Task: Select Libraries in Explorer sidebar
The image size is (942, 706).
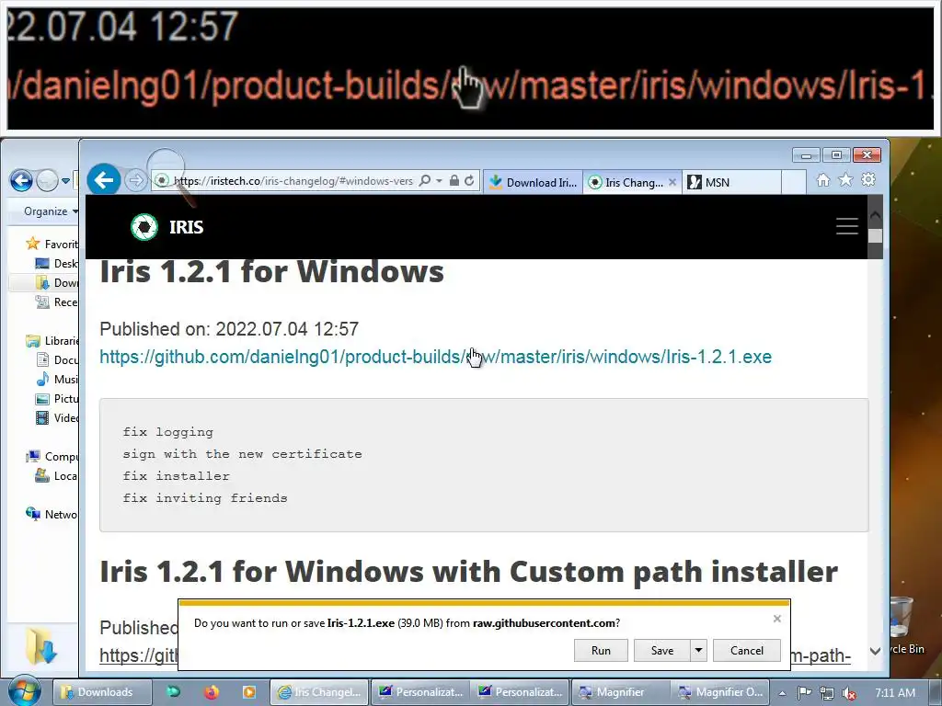Action: tap(52, 340)
